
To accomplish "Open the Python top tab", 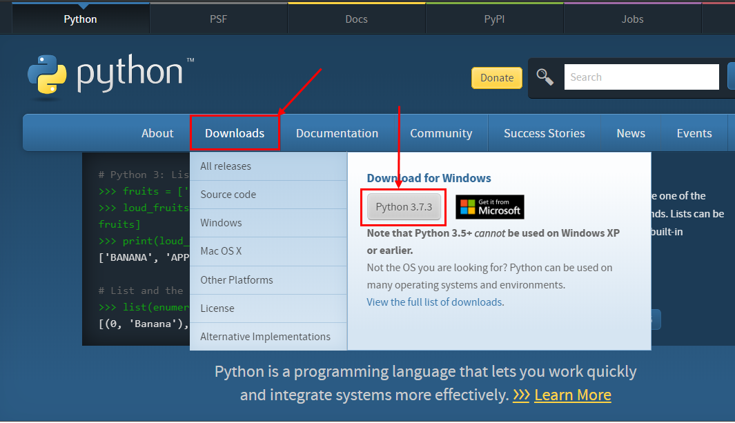I will point(81,19).
